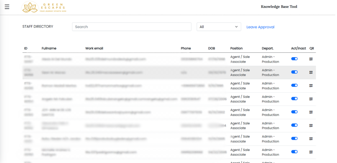Show QR code for the highlighted second row

point(311,72)
